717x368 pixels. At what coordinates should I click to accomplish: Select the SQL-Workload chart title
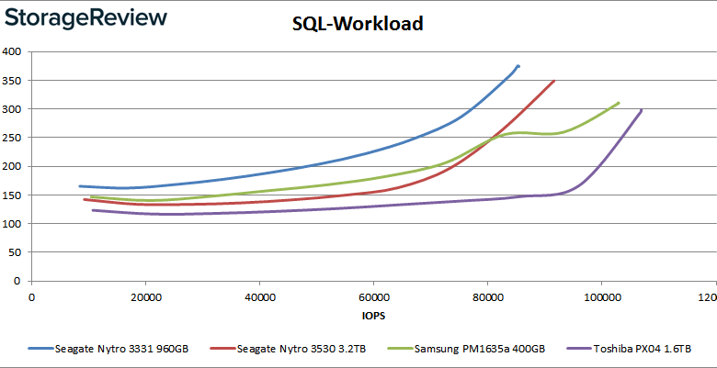click(358, 24)
